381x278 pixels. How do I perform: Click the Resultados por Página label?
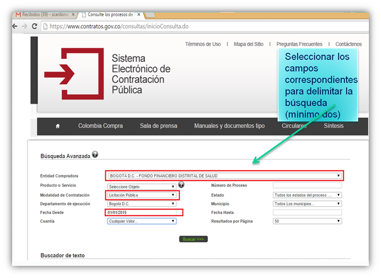pyautogui.click(x=232, y=221)
